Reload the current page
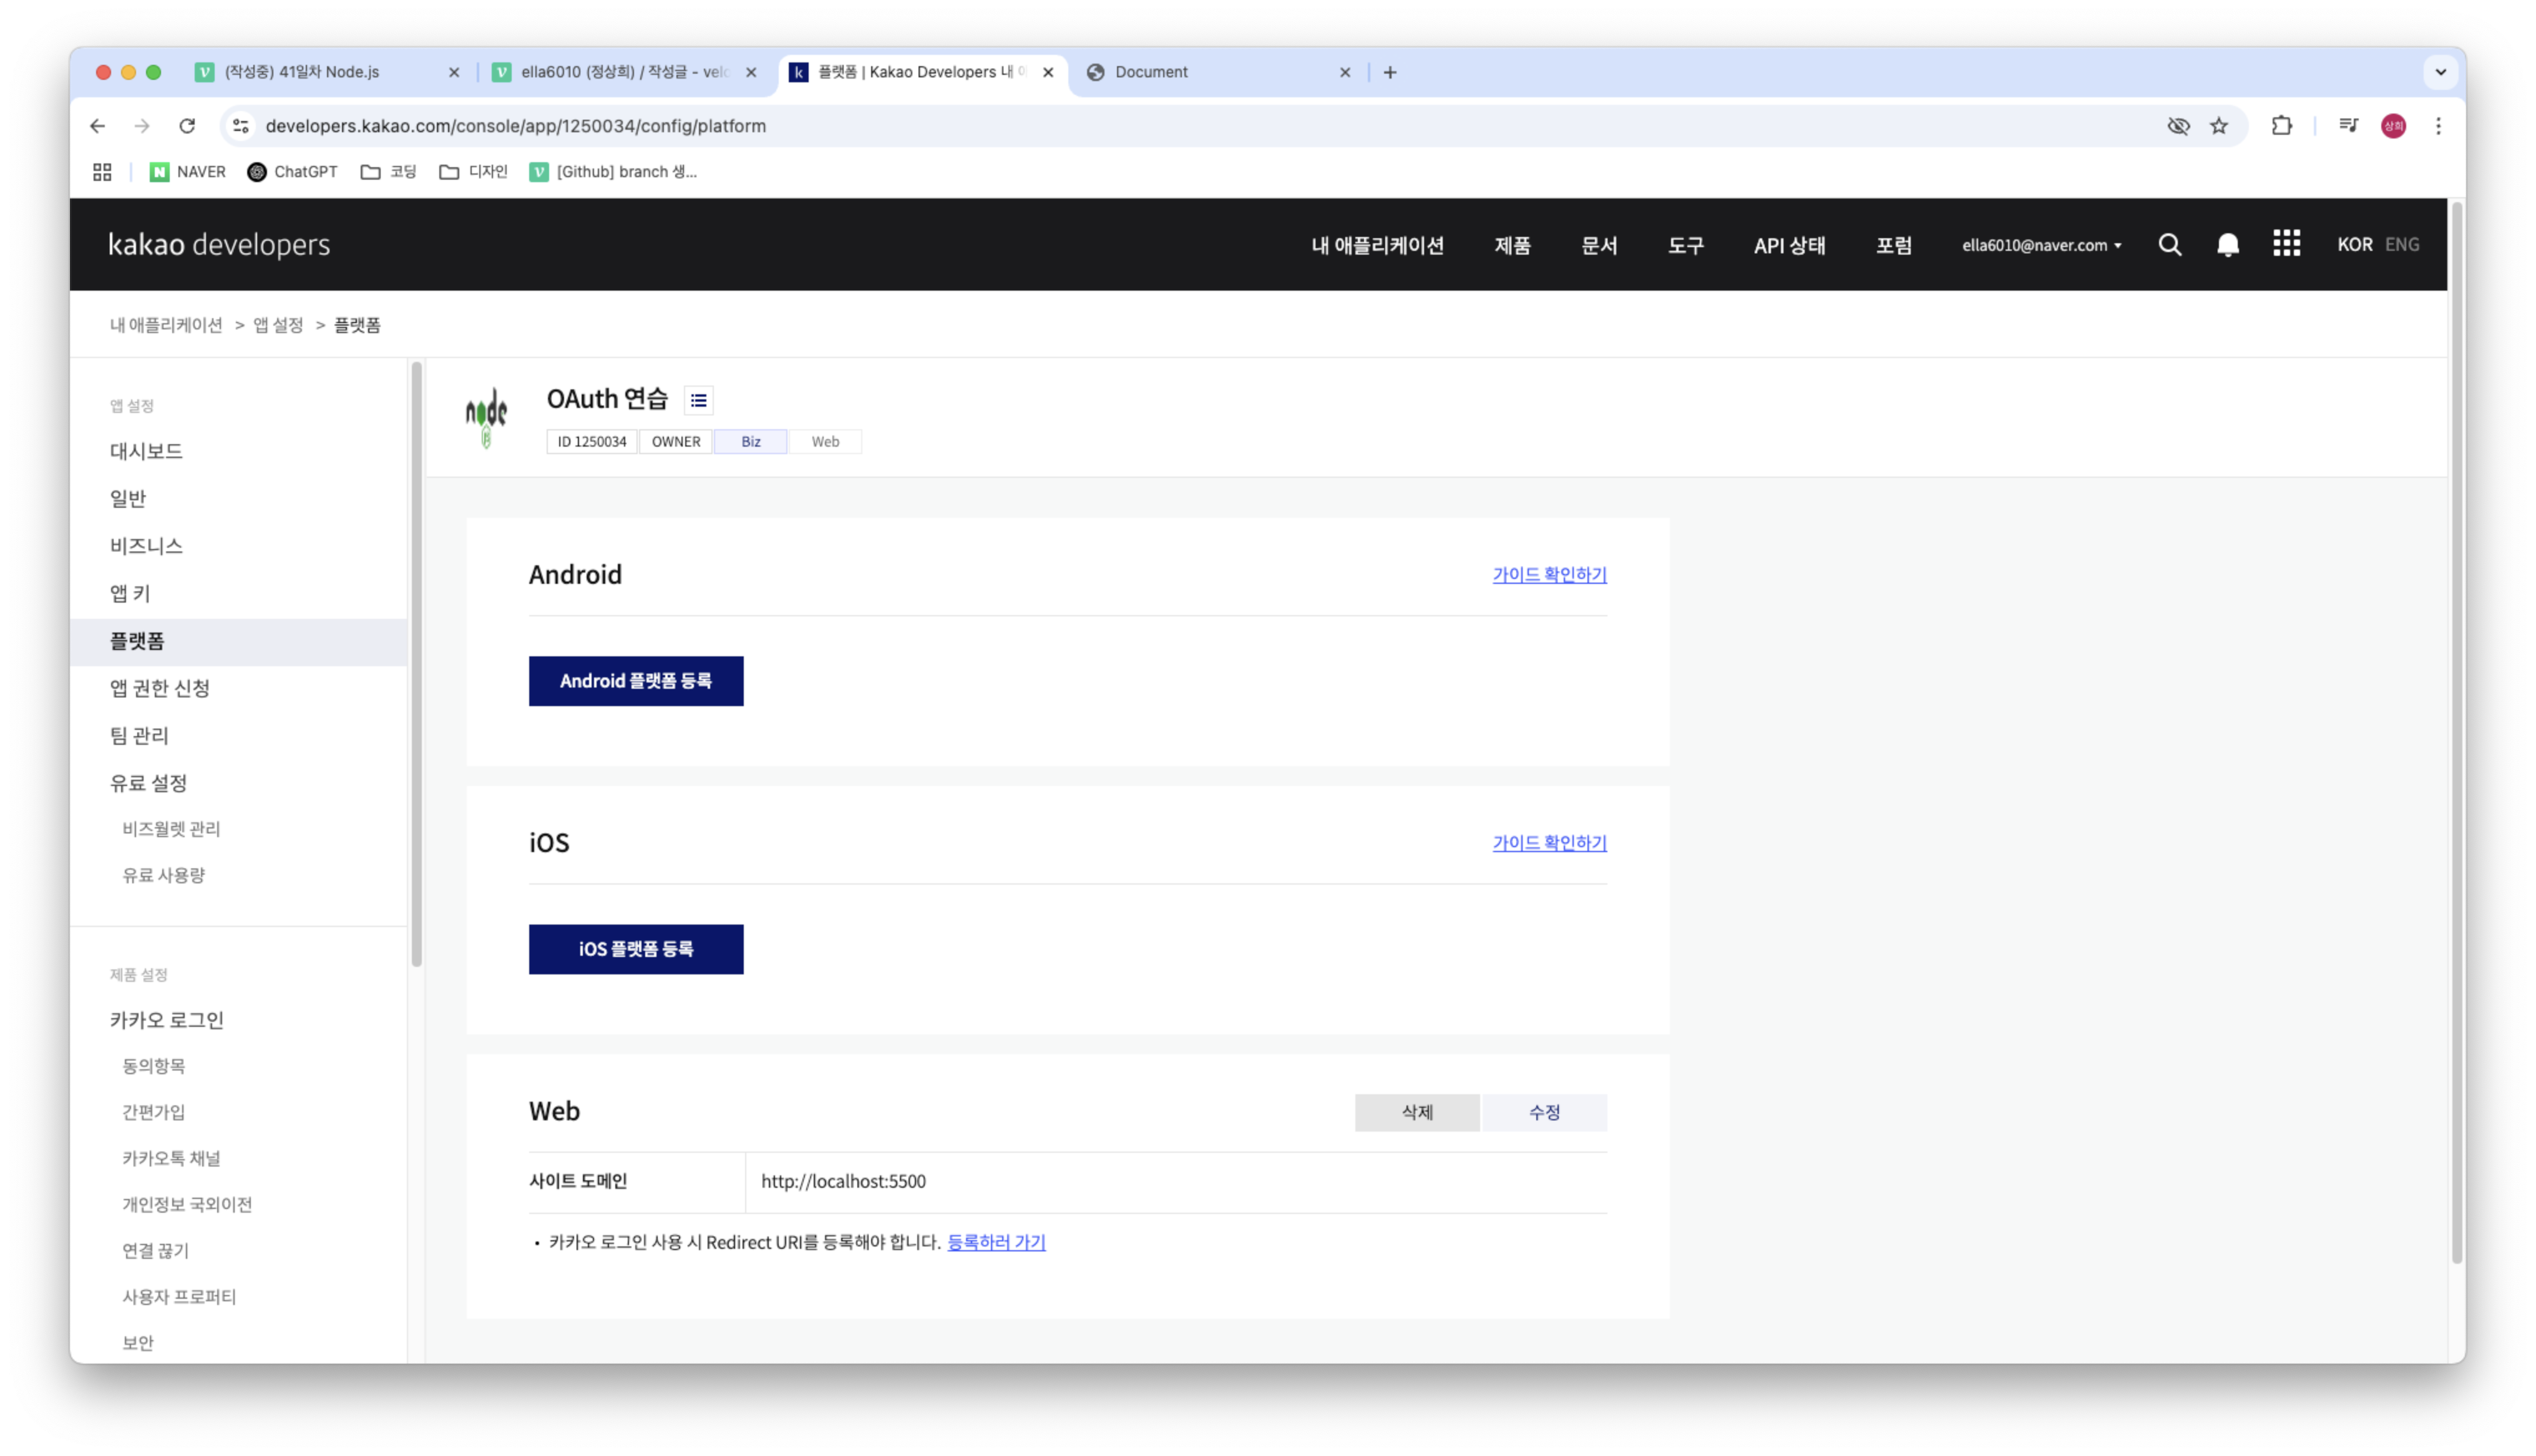 pos(187,126)
